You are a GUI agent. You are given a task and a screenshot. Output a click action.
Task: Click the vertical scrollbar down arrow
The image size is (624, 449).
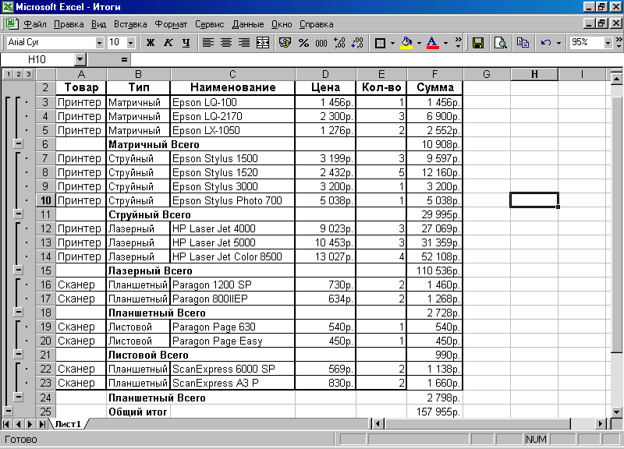(616, 412)
